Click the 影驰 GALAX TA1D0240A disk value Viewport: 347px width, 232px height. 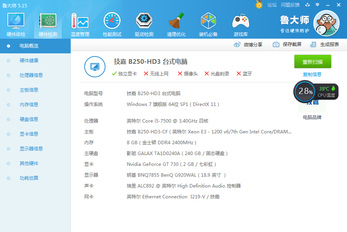coord(177,154)
